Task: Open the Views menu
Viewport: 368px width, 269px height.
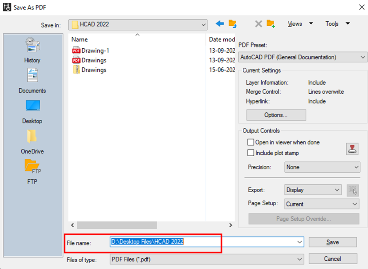Action: click(x=300, y=24)
